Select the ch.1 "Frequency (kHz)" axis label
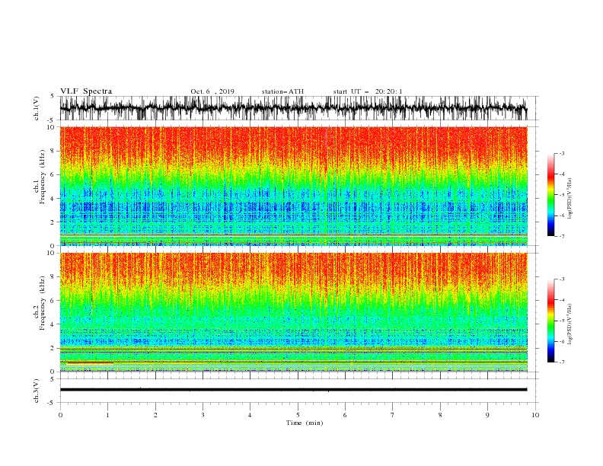 coord(42,177)
